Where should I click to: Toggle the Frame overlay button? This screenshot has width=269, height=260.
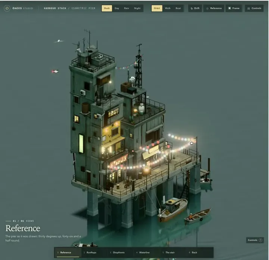(234, 8)
